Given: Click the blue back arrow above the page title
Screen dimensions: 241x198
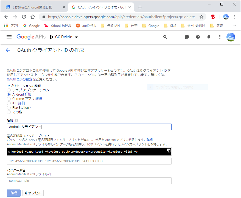Looking at the screenshot, I should click(8, 50).
